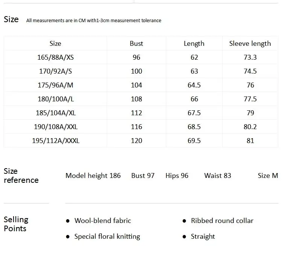Image resolution: width=282 pixels, height=256 pixels.
Task: Click the 175/96A/M size cell
Action: click(x=55, y=85)
